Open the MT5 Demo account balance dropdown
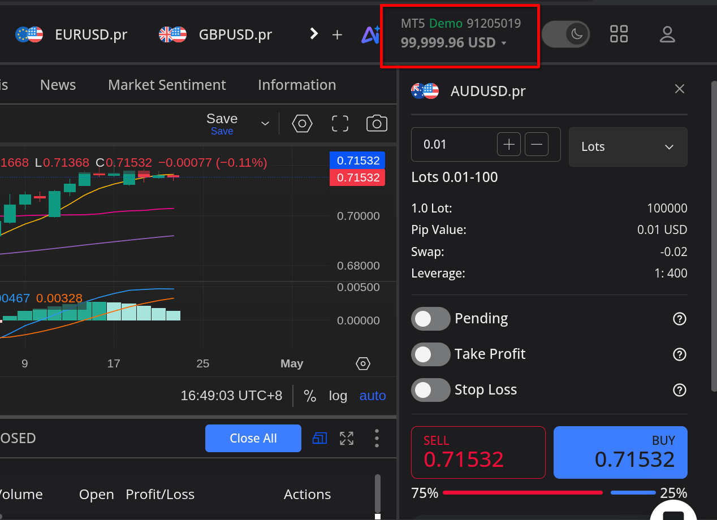Image resolution: width=717 pixels, height=520 pixels. coord(460,33)
